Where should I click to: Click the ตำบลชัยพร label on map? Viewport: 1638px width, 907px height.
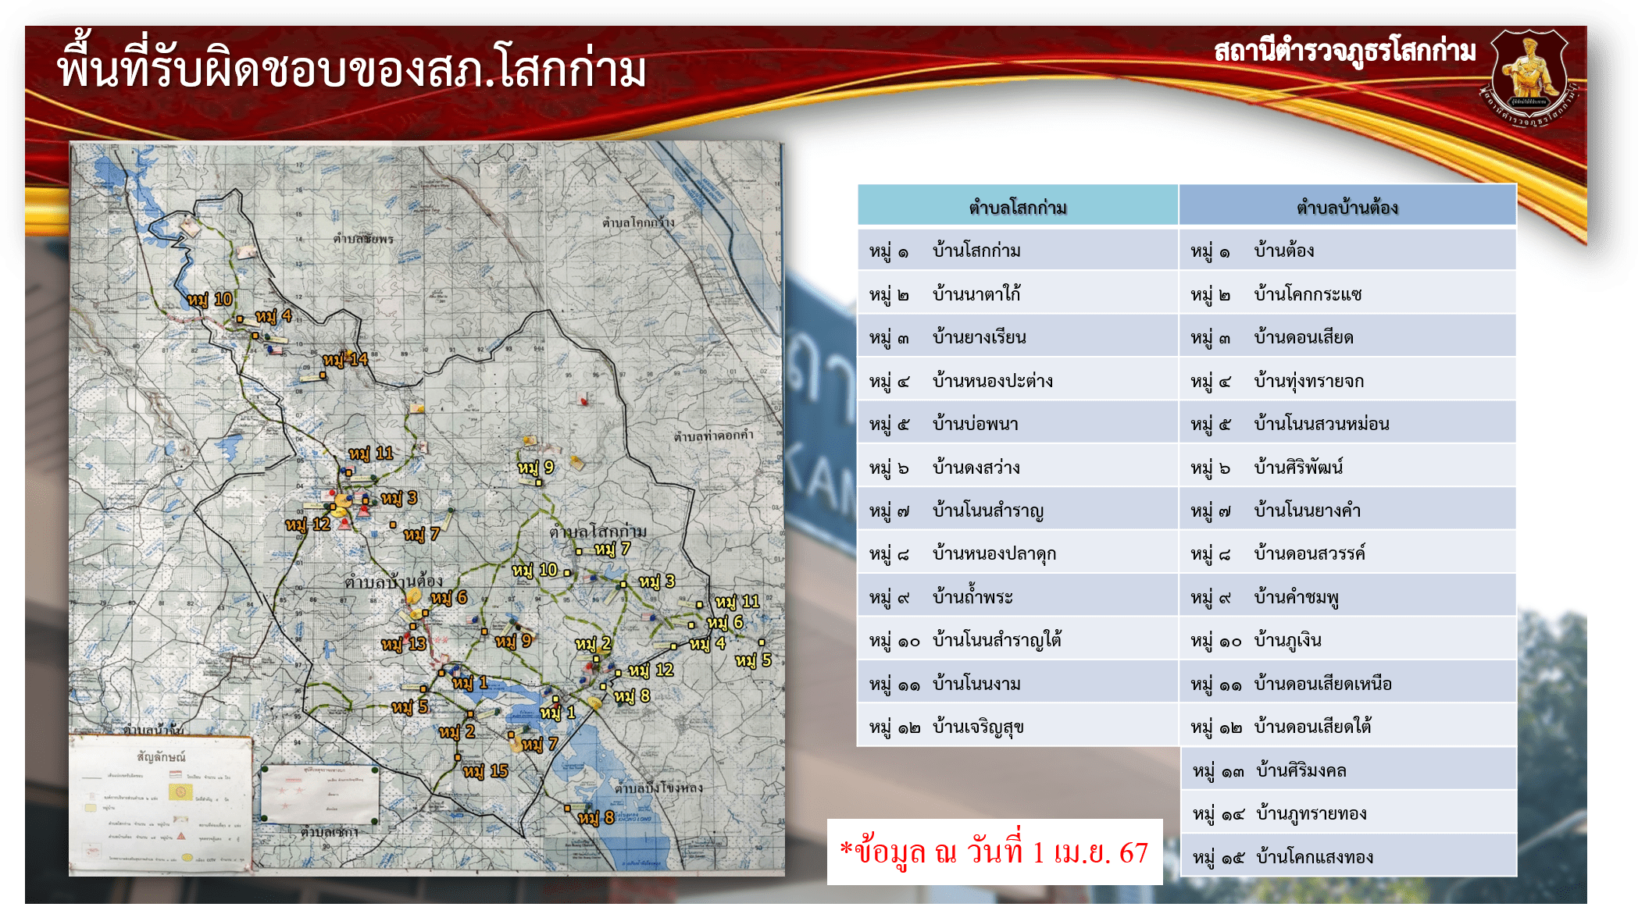click(363, 238)
